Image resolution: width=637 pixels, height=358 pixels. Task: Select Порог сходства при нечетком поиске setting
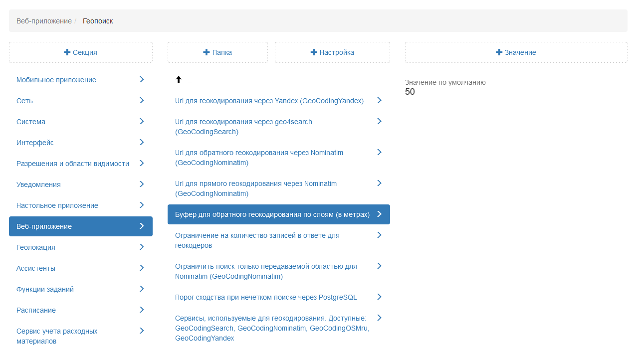(266, 297)
